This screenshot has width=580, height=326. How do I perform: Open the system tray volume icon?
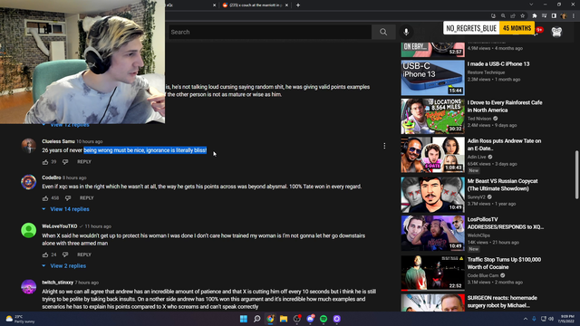pos(551,319)
